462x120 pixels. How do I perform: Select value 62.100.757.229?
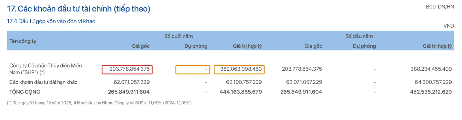tap(244, 82)
